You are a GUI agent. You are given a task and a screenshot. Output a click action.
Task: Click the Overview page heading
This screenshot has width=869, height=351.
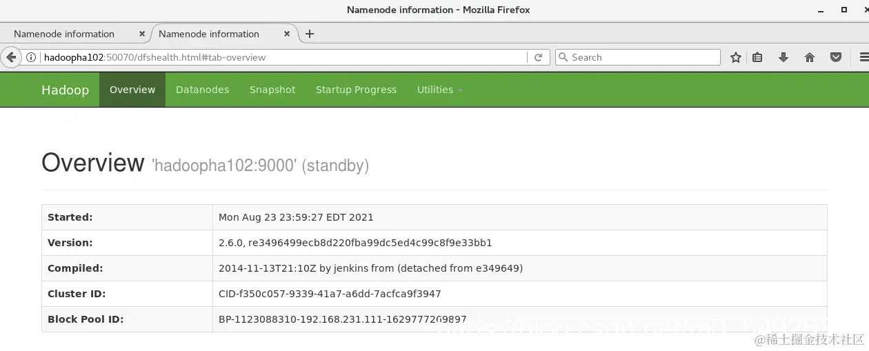pos(93,163)
